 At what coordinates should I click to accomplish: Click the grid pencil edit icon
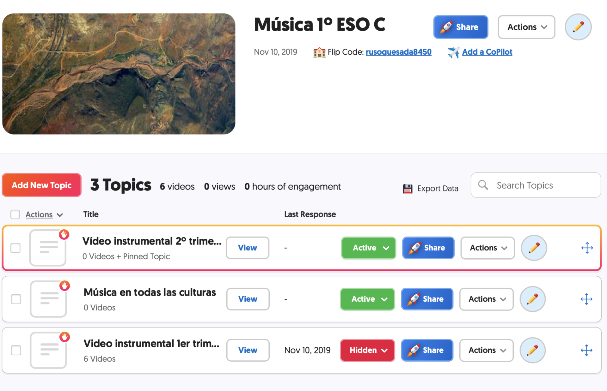click(578, 27)
